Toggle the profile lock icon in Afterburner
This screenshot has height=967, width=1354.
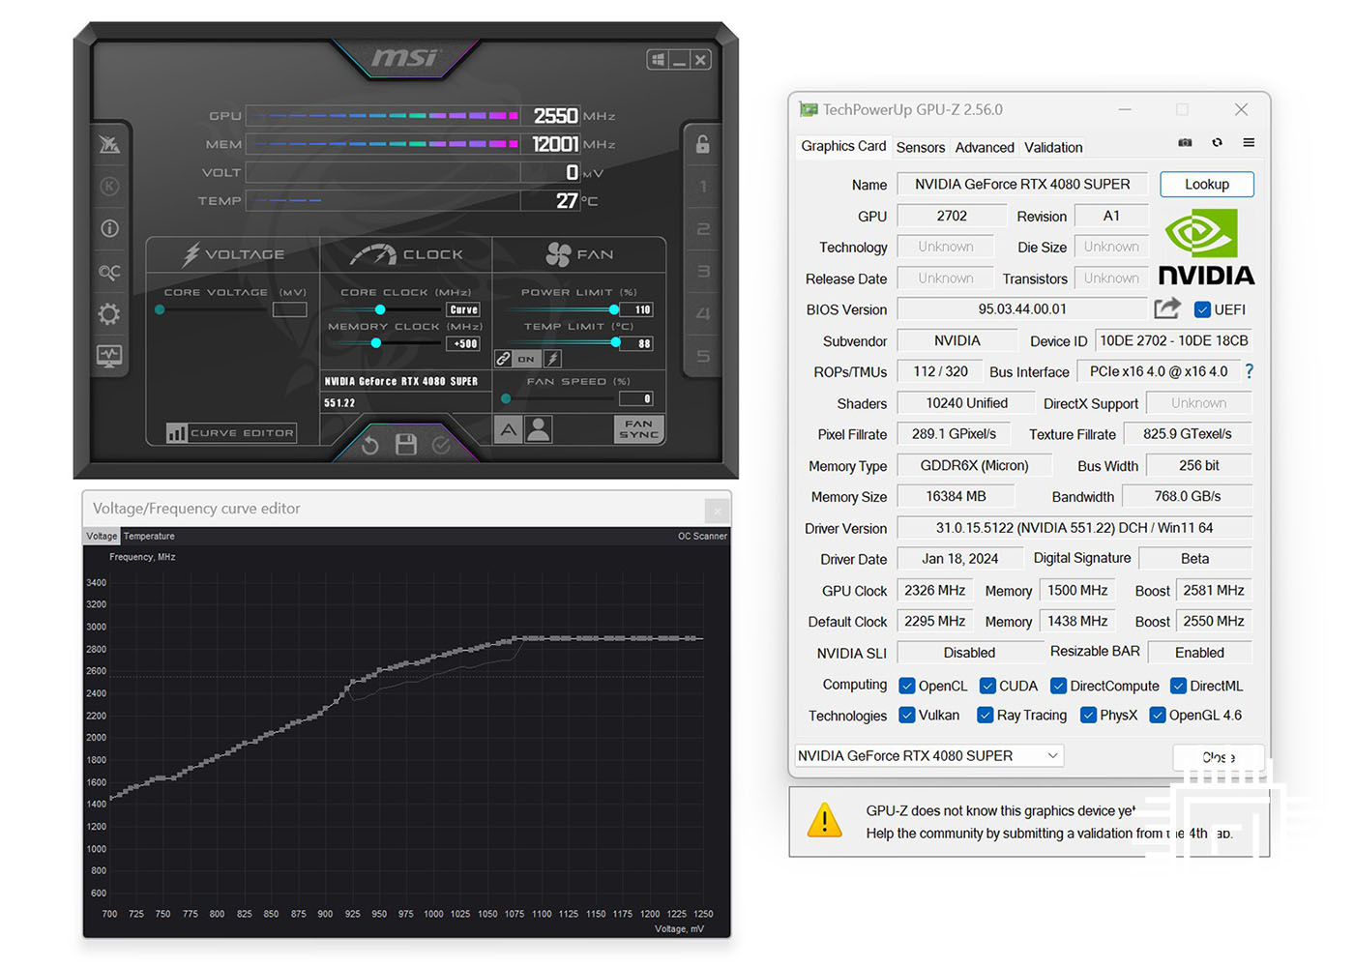[x=703, y=144]
